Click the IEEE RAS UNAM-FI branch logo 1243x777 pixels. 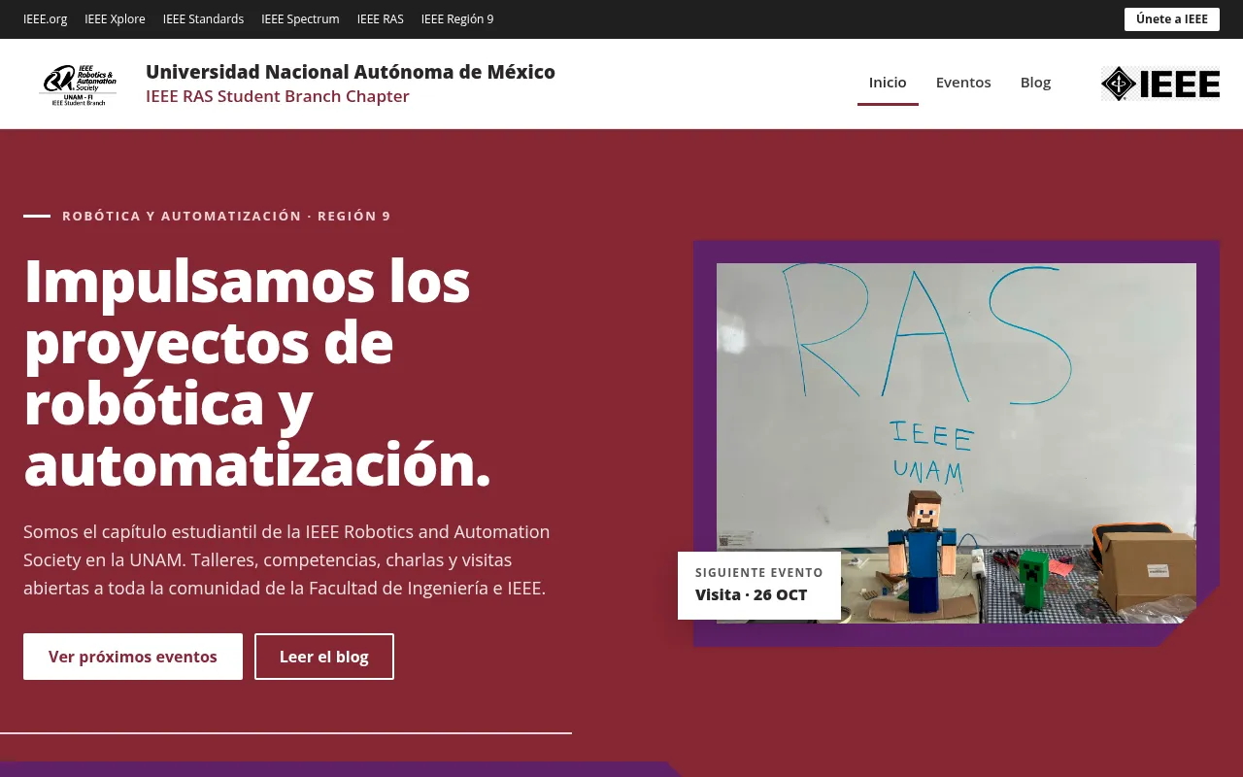click(79, 84)
